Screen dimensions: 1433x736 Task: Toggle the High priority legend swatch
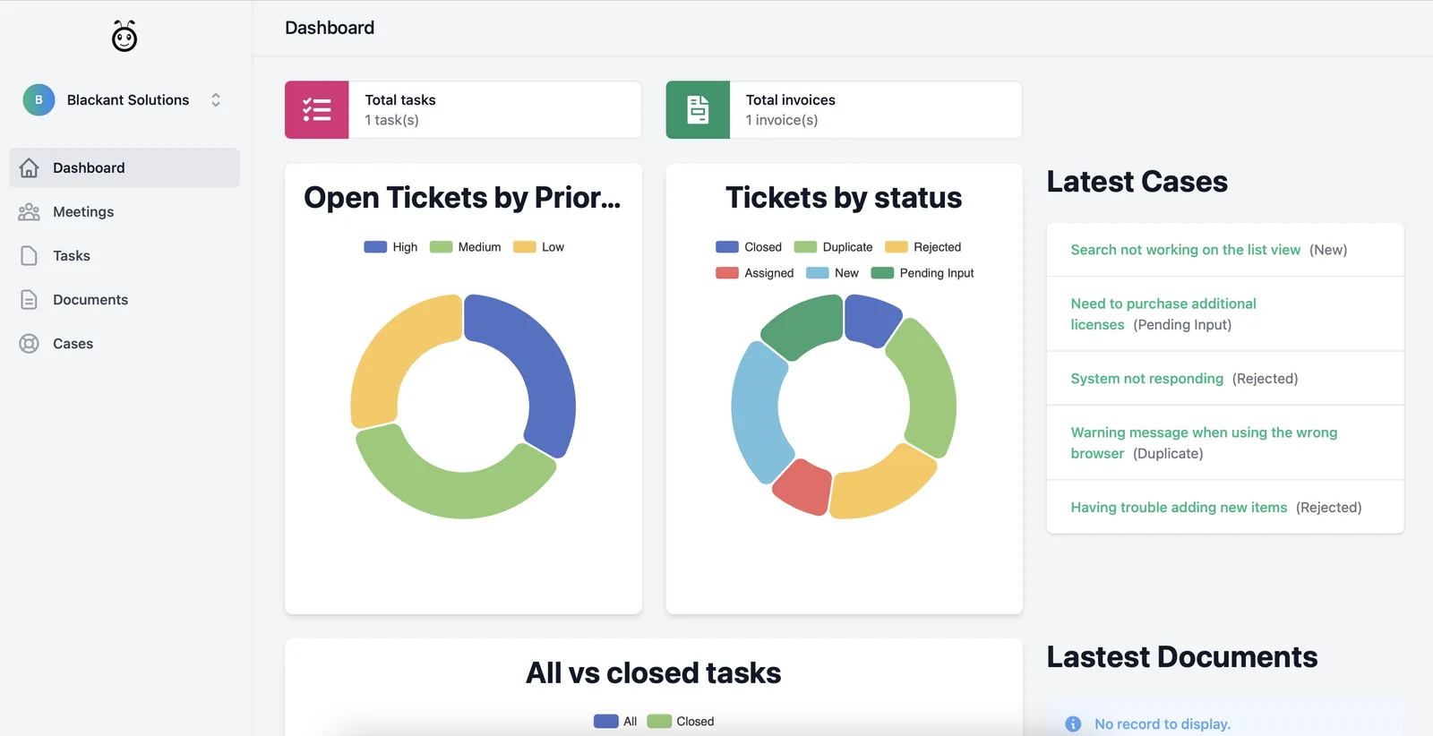pyautogui.click(x=375, y=247)
